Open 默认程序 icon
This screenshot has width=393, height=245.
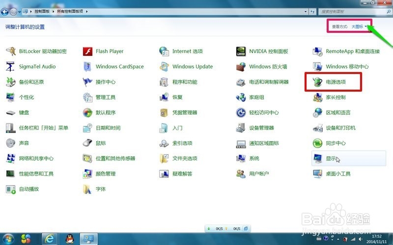pyautogui.click(x=87, y=113)
